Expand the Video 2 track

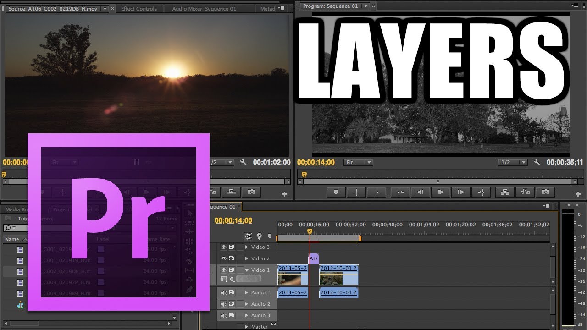[x=247, y=258]
